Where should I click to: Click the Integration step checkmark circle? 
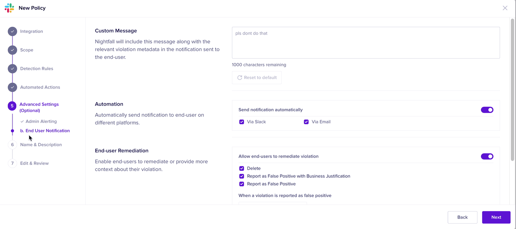tap(12, 31)
